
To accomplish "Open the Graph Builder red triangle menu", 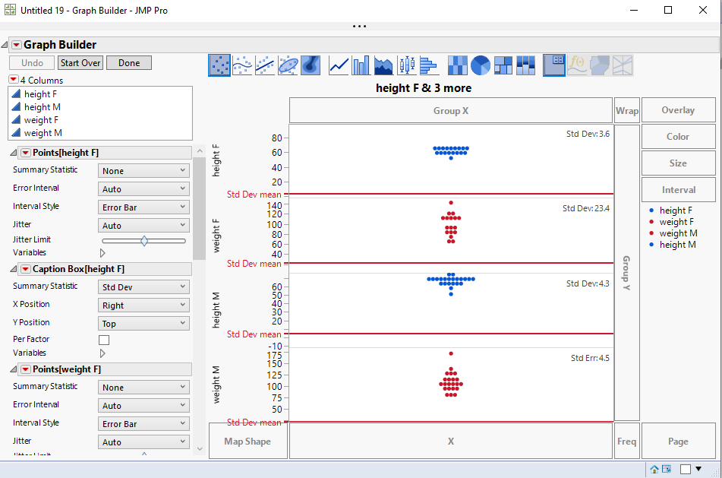I will point(17,45).
